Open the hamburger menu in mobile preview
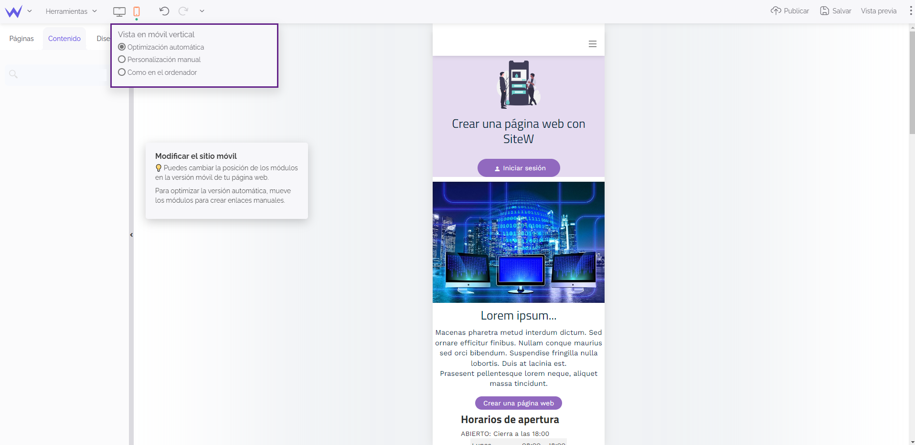The width and height of the screenshot is (915, 445). (593, 44)
